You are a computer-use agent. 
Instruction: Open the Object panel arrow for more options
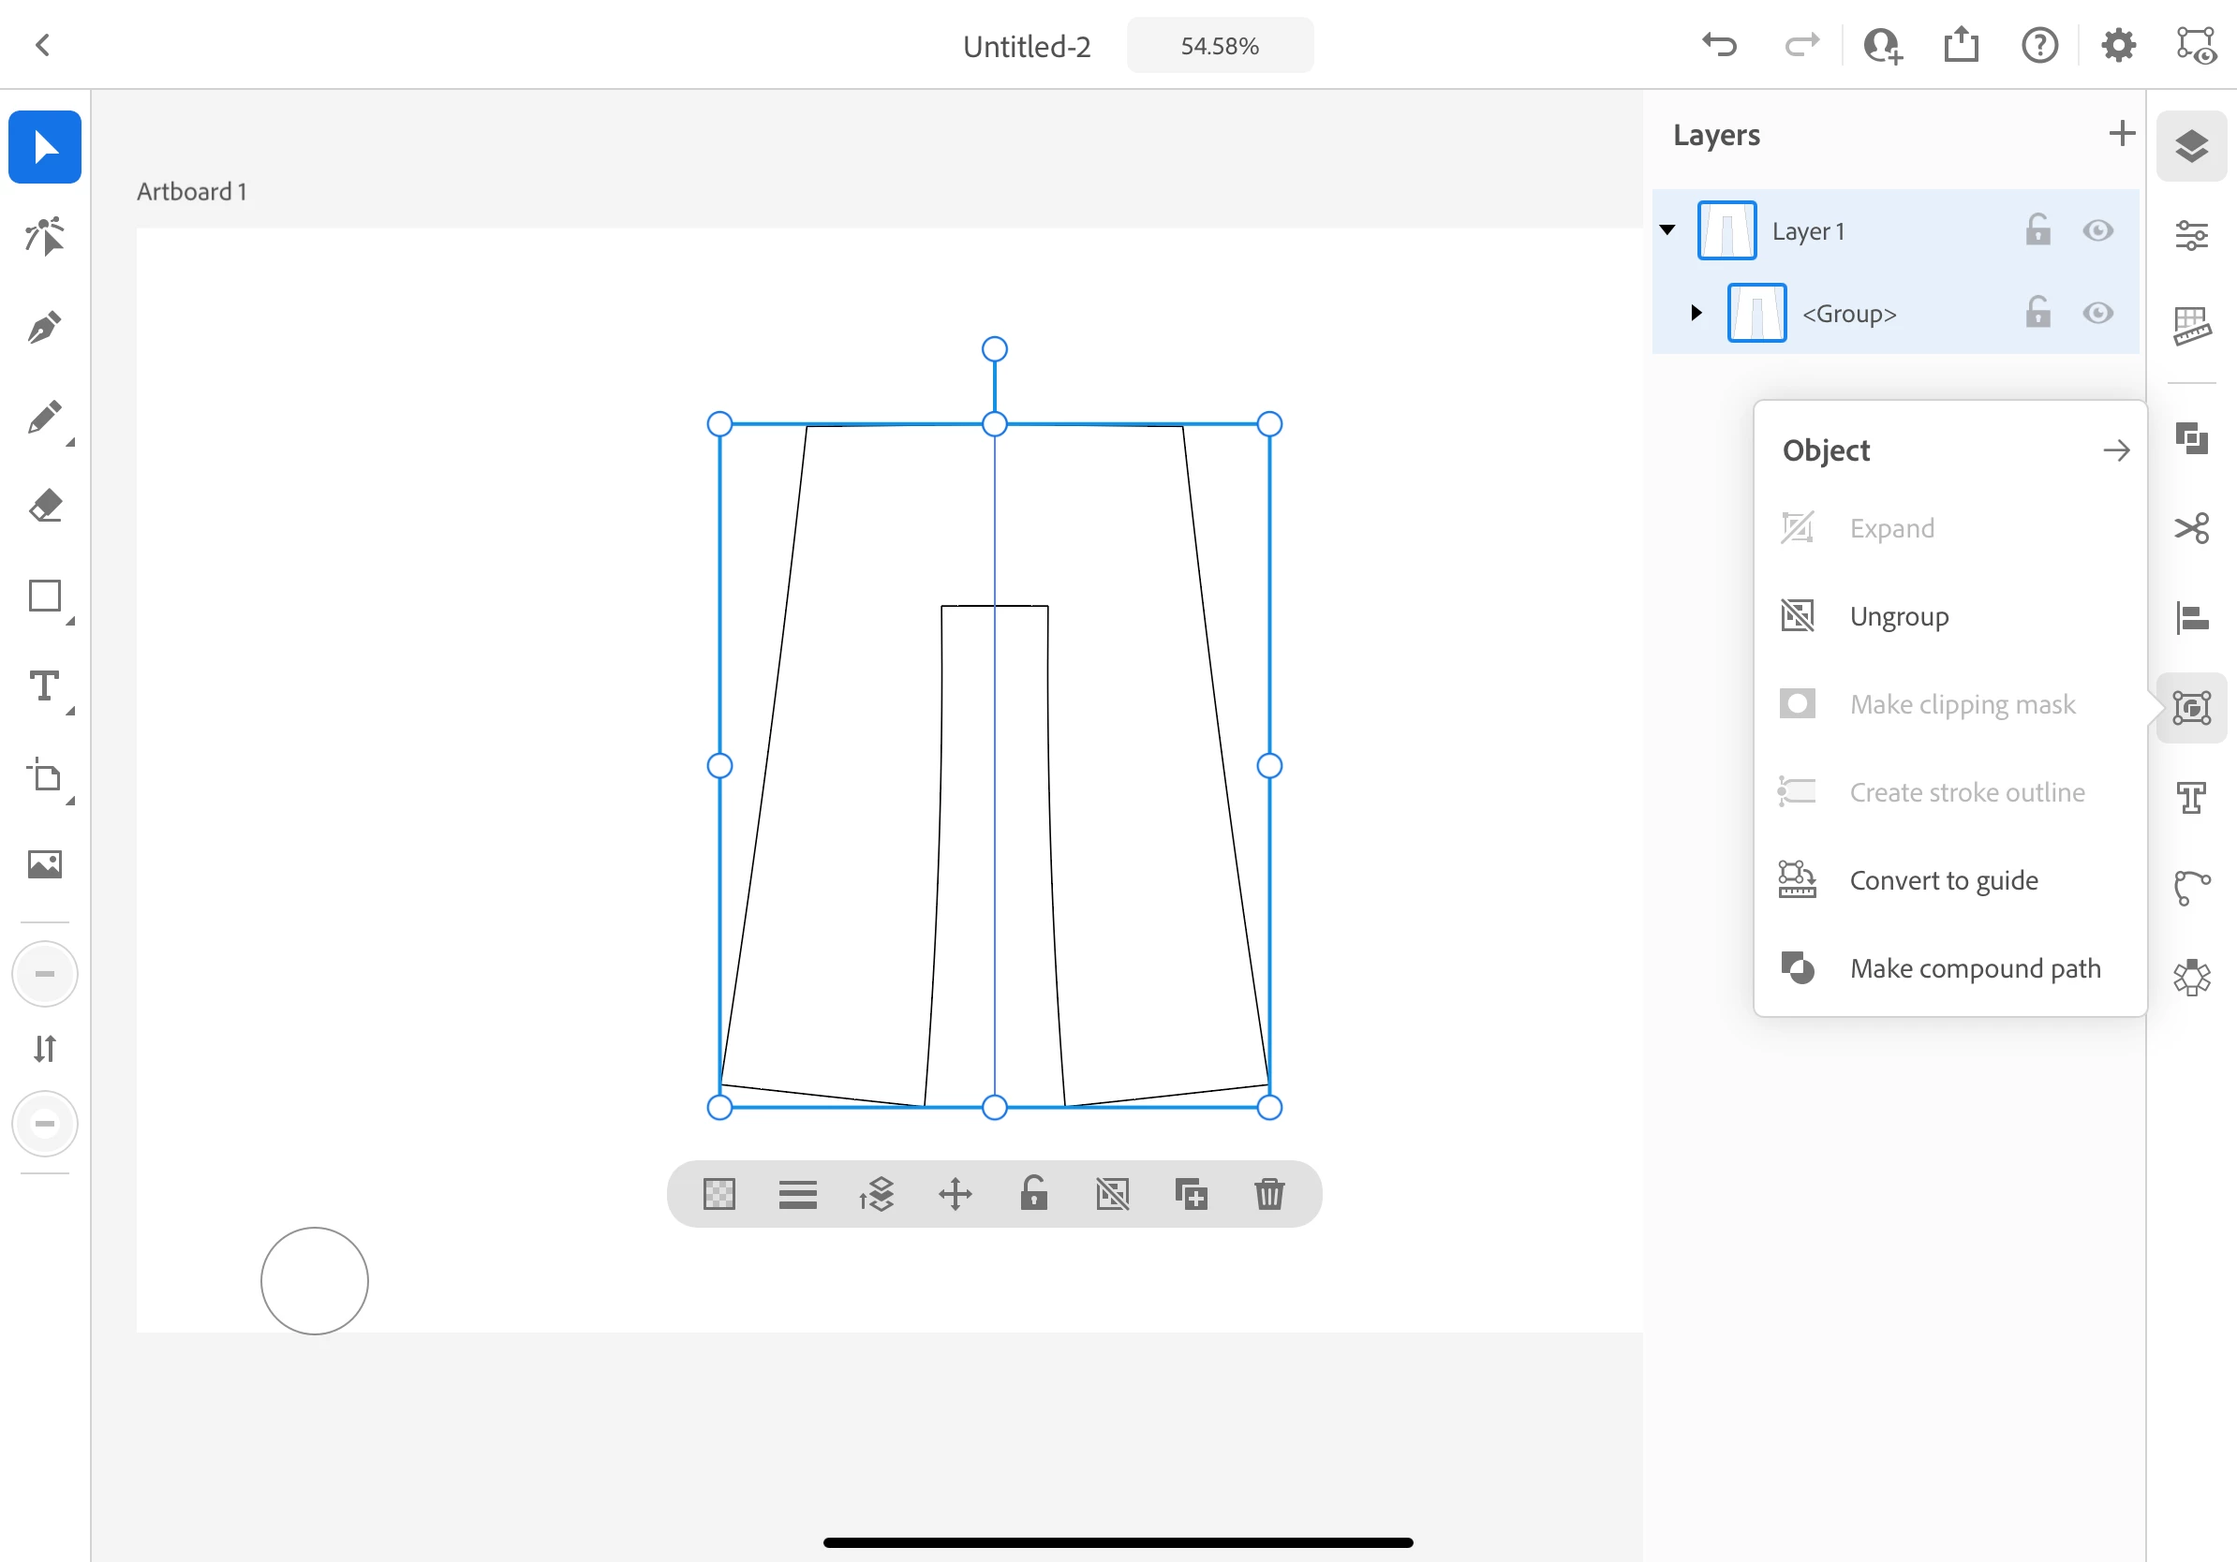pyautogui.click(x=2115, y=450)
